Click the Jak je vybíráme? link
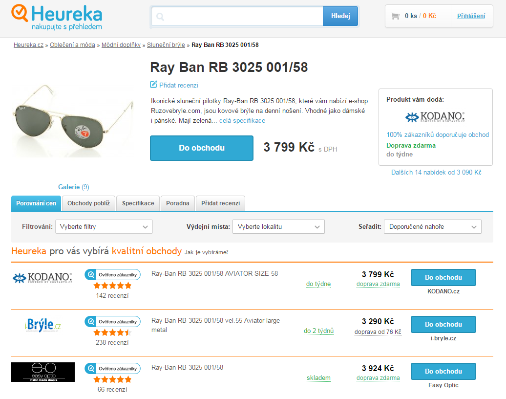This screenshot has height=399, width=506. [x=207, y=252]
